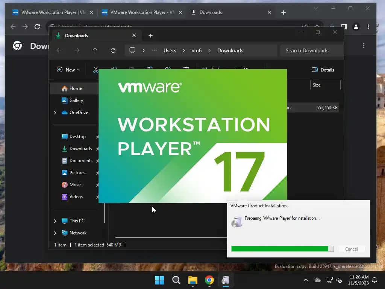Click the VMware installer disc icon

(x=236, y=222)
